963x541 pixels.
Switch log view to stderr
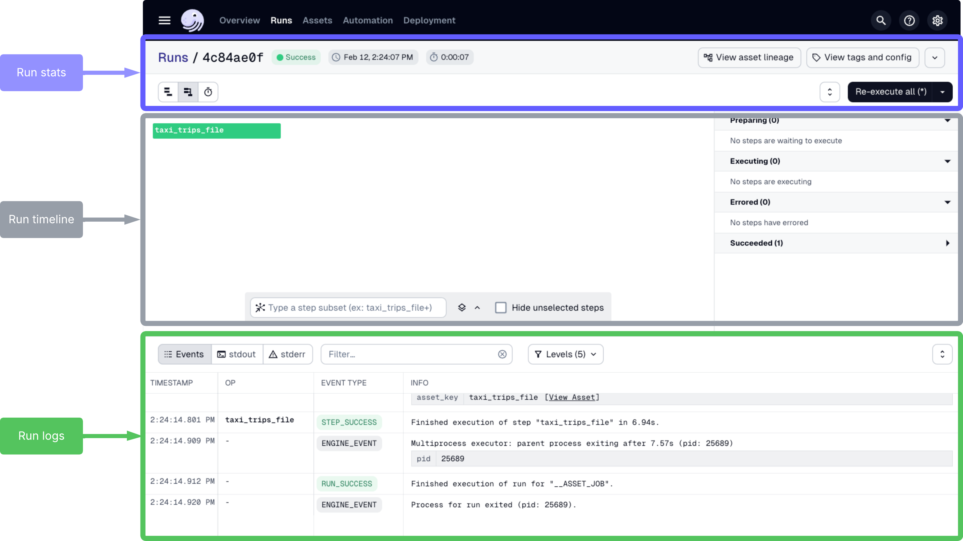[288, 354]
